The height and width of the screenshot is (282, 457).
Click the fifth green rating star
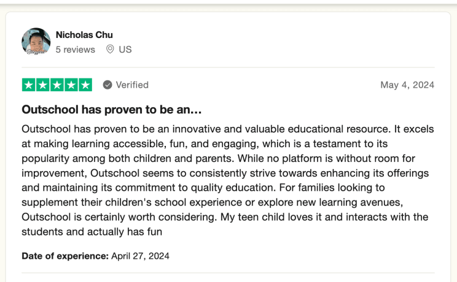[85, 85]
